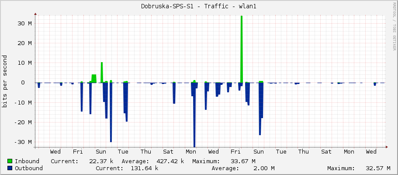Click the 'Wed' x-axis label between Mon and Fri
This screenshot has width=398, height=175.
214,152
